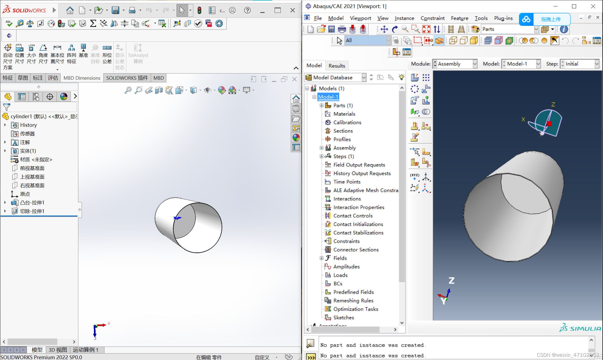The height and width of the screenshot is (360, 603).
Task: Toggle the selection traffic light icon in SolidWorks
Action: pyautogui.click(x=199, y=10)
